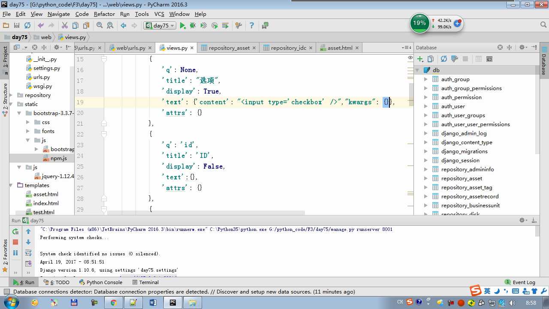Screen dimensions: 549x309
Task: Open the Event Log
Action: (520, 282)
